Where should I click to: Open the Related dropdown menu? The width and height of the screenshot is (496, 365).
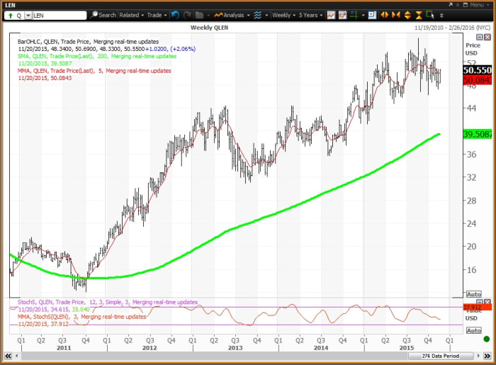131,14
